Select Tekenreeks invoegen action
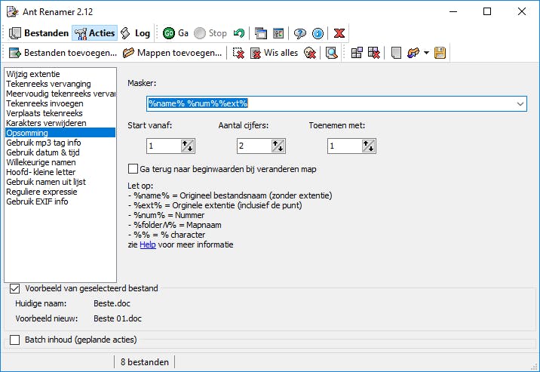The image size is (540, 372). 60,103
